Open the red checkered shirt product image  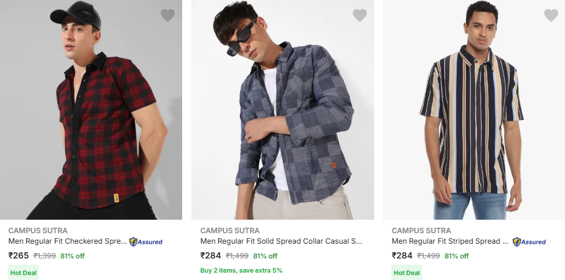91,111
